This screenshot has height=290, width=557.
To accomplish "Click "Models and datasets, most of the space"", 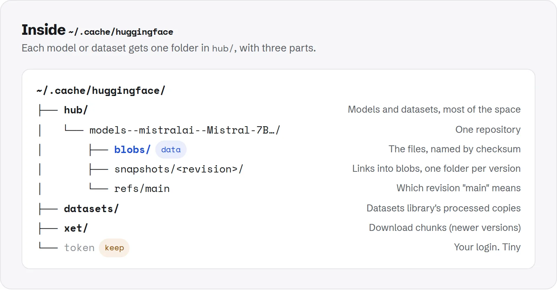I will (434, 110).
